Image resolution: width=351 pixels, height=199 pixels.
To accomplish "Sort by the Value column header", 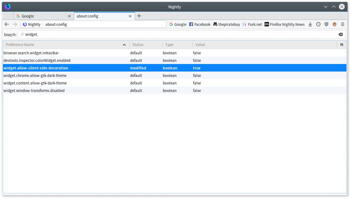I will [x=265, y=45].
